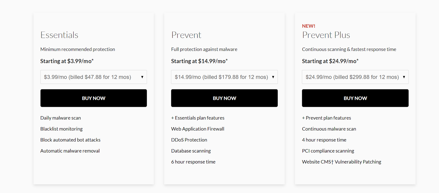Select the Blacklist monitoring feature text
439x193 pixels.
61,129
